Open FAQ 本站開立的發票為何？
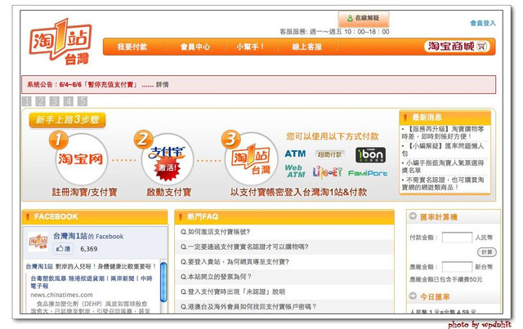 click(216, 277)
